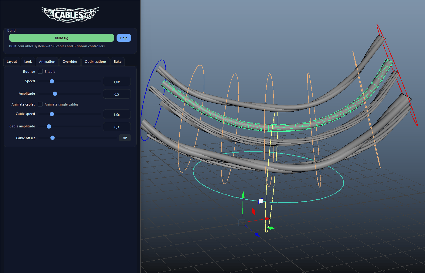Viewport: 425px width, 273px height.
Task: Enable the Bounce checkbox
Action: tap(40, 72)
